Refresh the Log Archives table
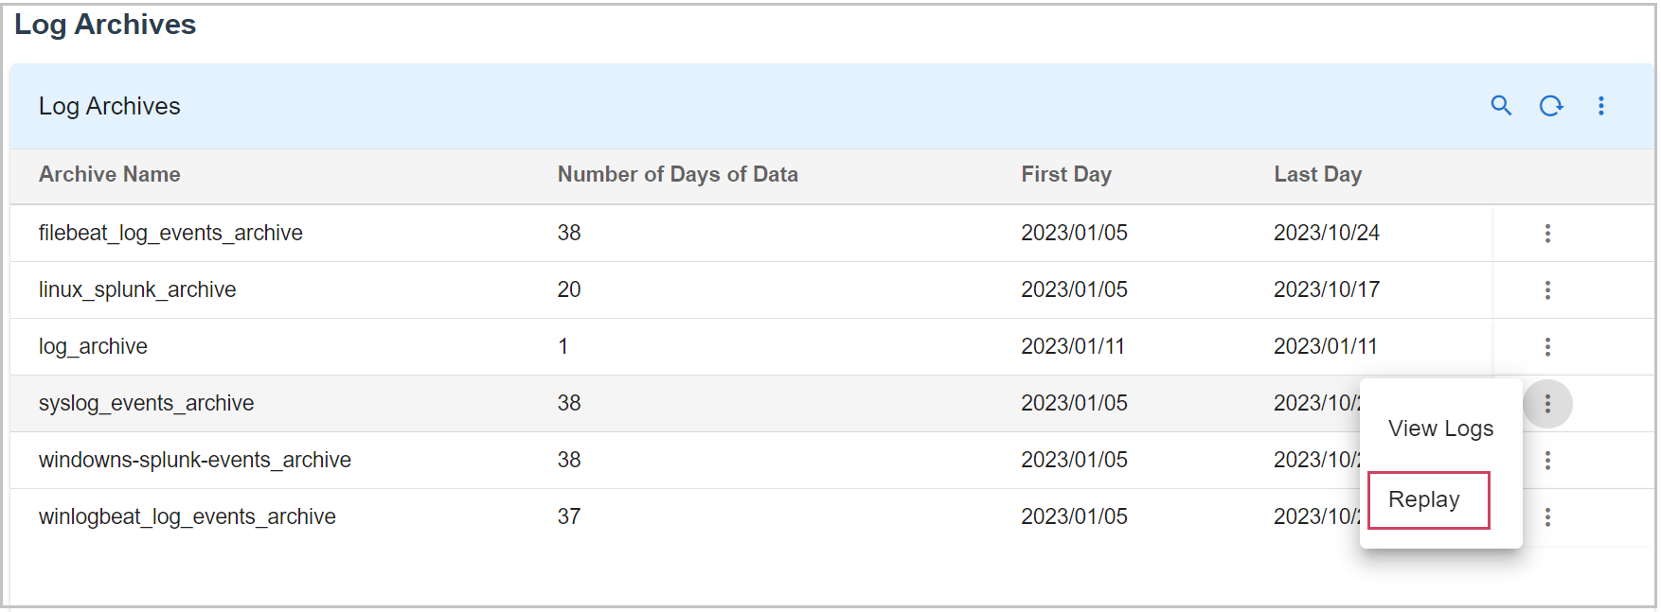Screen dimensions: 1661x612 tap(1550, 106)
